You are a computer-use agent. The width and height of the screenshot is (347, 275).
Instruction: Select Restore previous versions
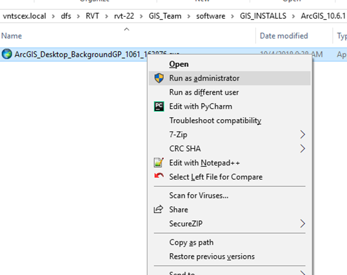[x=230, y=256]
